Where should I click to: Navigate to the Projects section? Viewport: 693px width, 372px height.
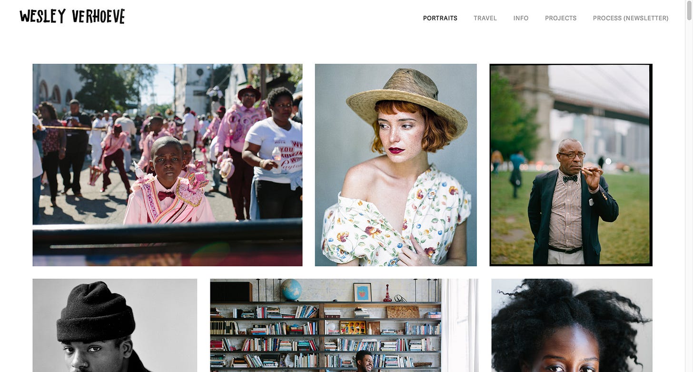(x=561, y=18)
